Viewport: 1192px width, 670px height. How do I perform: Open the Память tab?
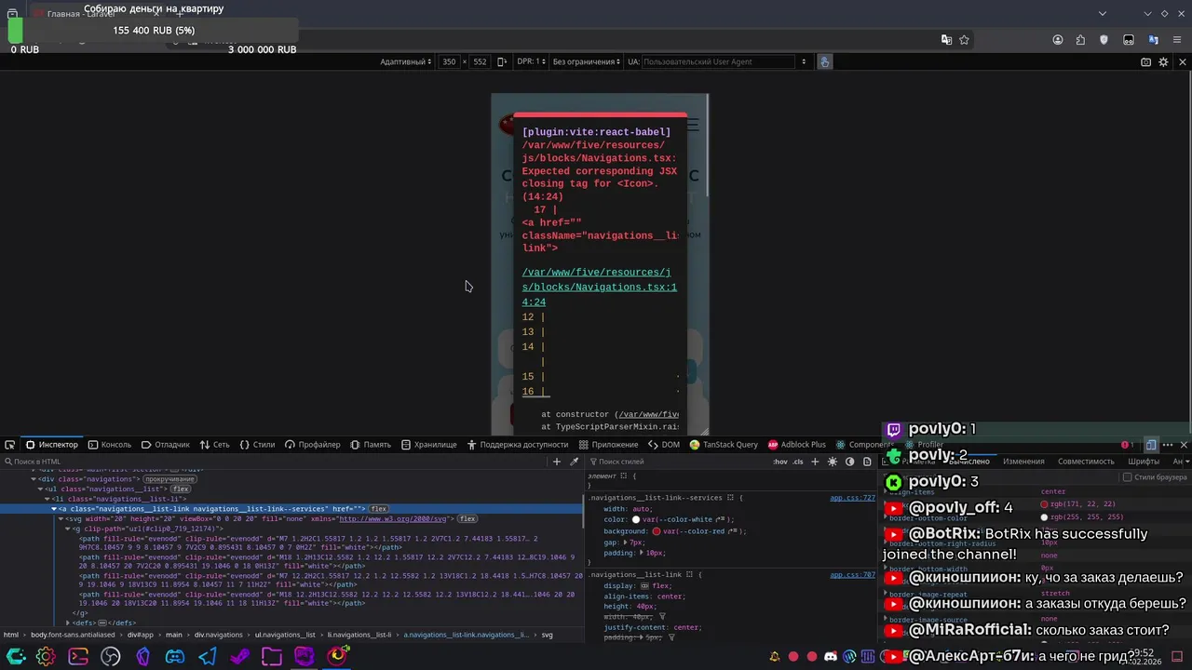(371, 445)
